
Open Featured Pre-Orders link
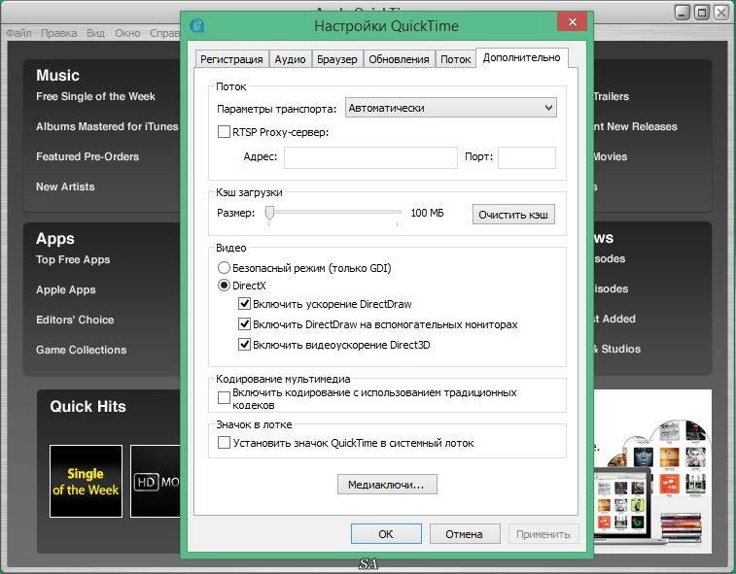tap(88, 156)
